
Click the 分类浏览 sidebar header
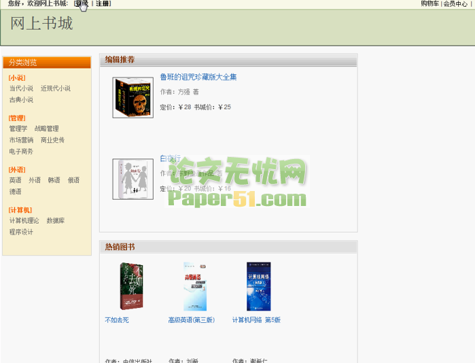click(47, 63)
